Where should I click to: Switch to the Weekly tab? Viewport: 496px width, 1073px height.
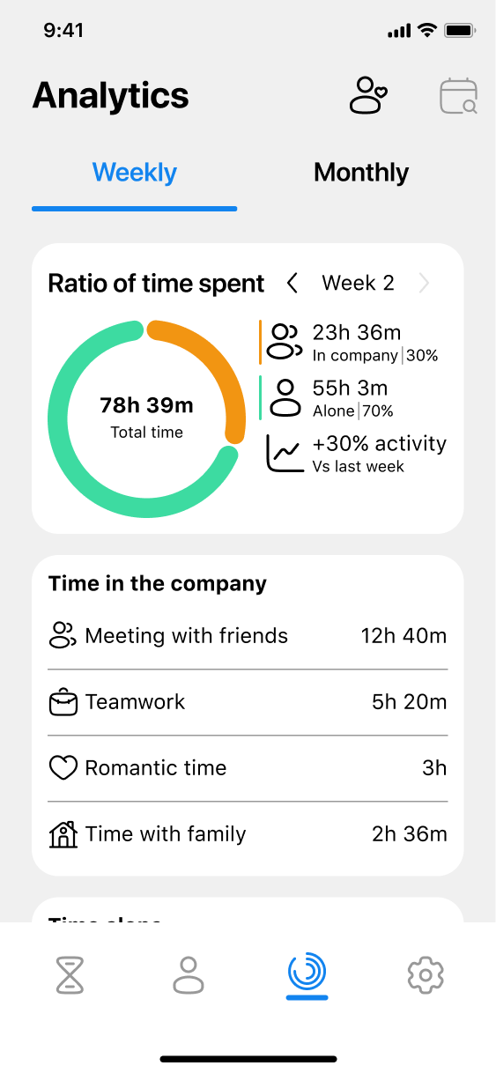click(x=135, y=173)
